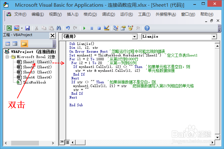Open the 格式(O) menu
The height and width of the screenshot is (149, 224).
(90, 14)
